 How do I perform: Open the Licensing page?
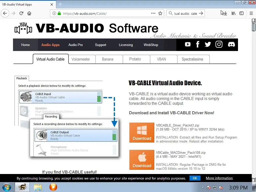point(126,45)
